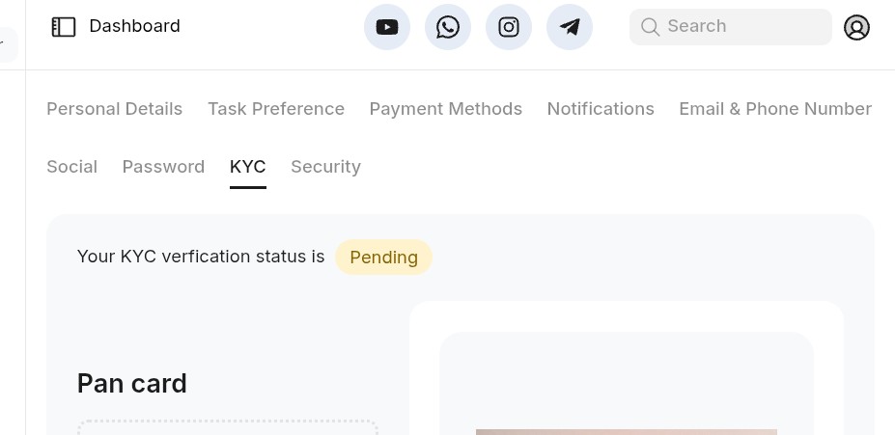Open the user account avatar

856,27
